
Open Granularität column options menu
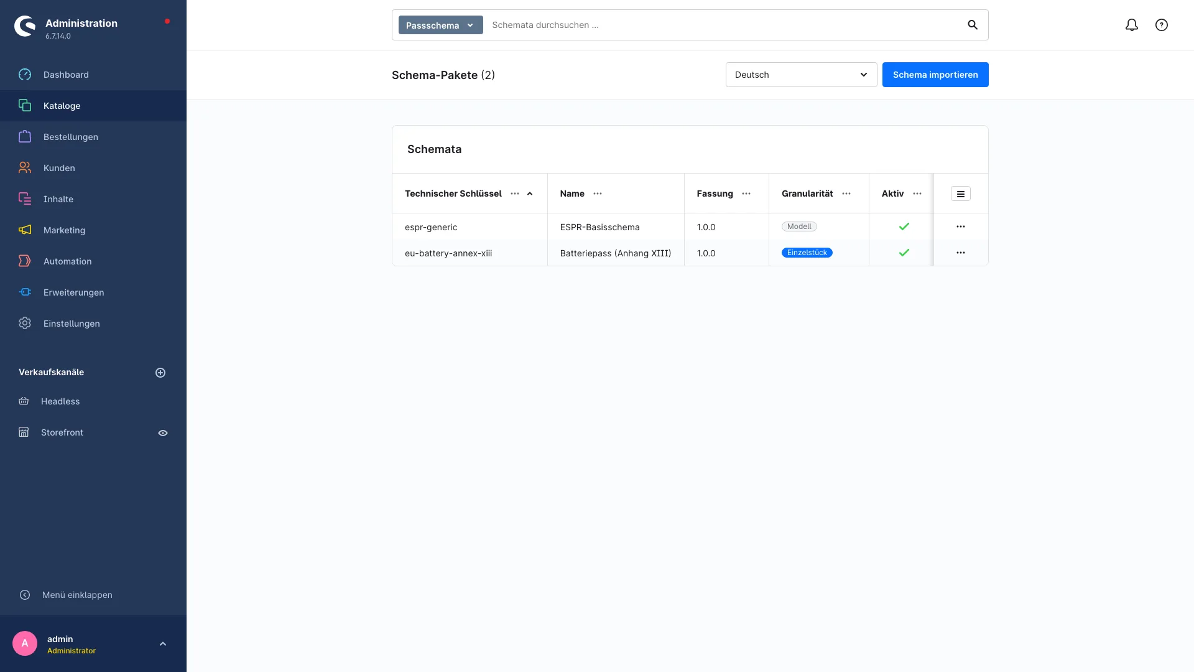coord(846,194)
